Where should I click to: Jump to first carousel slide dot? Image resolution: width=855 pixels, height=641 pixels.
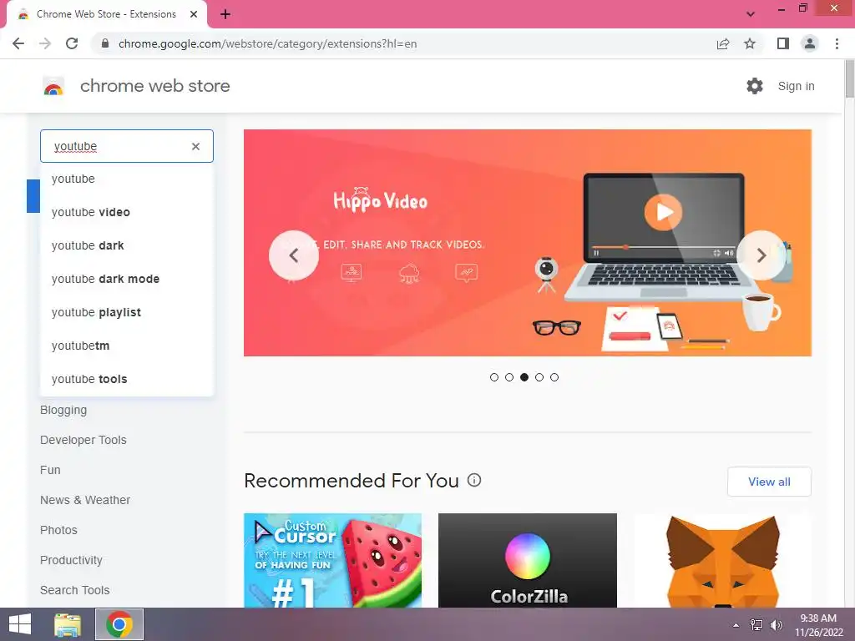point(494,377)
